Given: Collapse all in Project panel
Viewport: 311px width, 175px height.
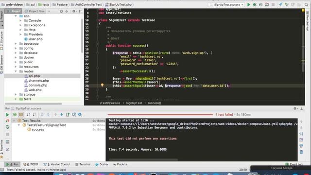Looking at the screenshot, I should tap(67, 11).
